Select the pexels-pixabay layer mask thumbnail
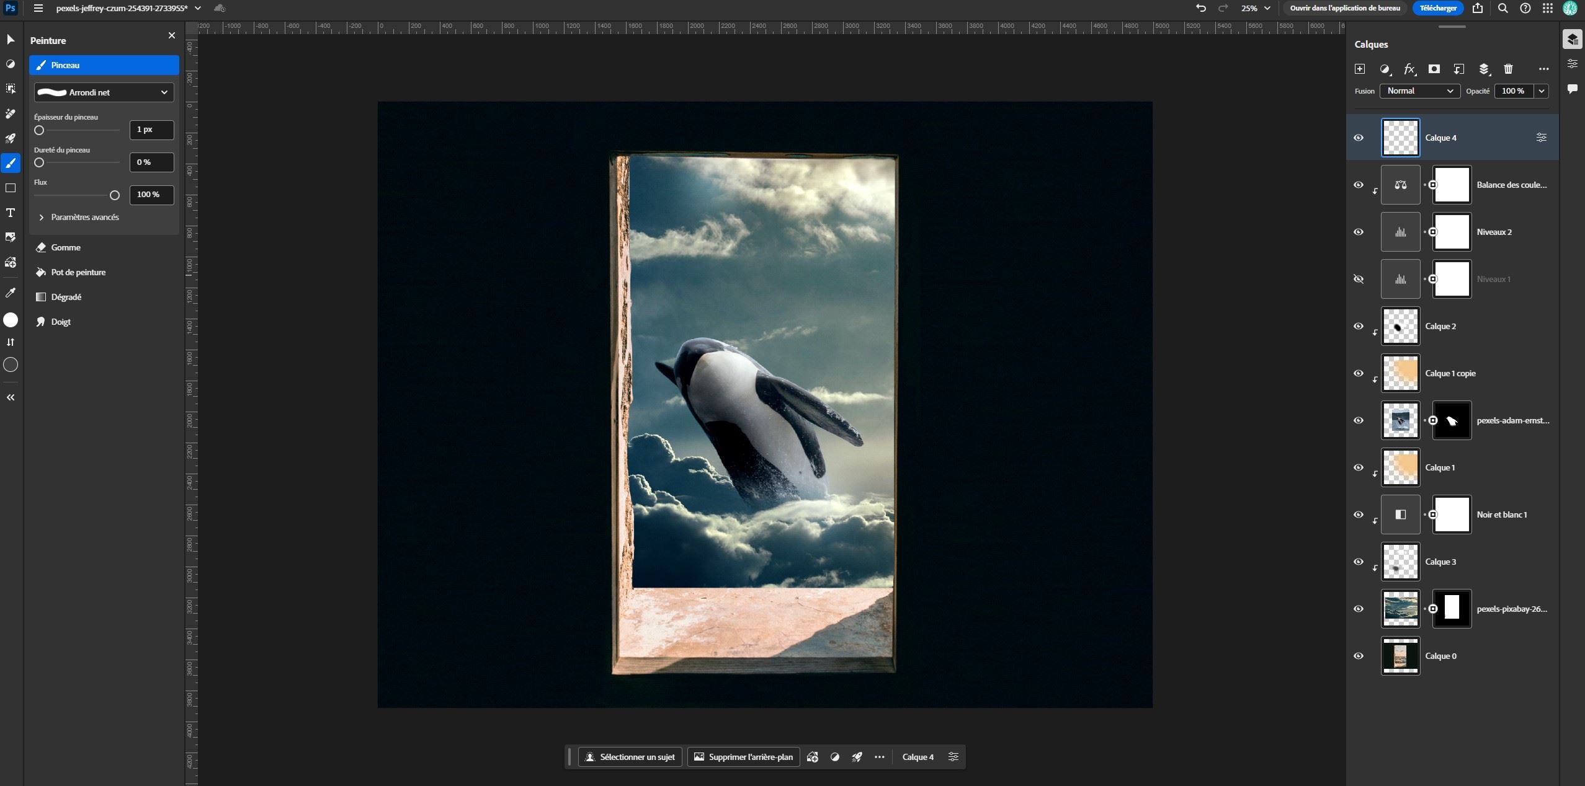The image size is (1585, 786). [x=1452, y=609]
